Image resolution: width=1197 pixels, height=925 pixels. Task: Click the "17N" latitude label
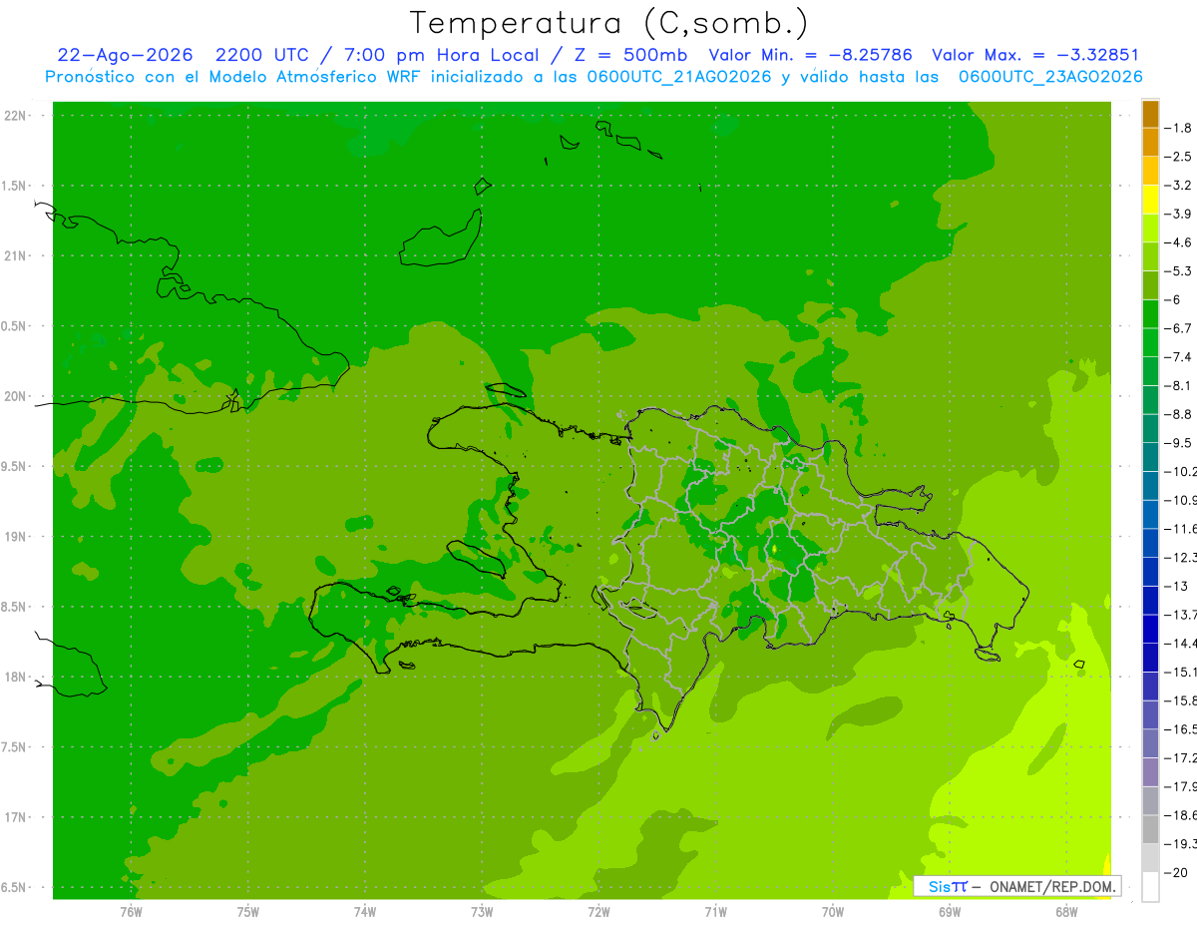pos(16,817)
